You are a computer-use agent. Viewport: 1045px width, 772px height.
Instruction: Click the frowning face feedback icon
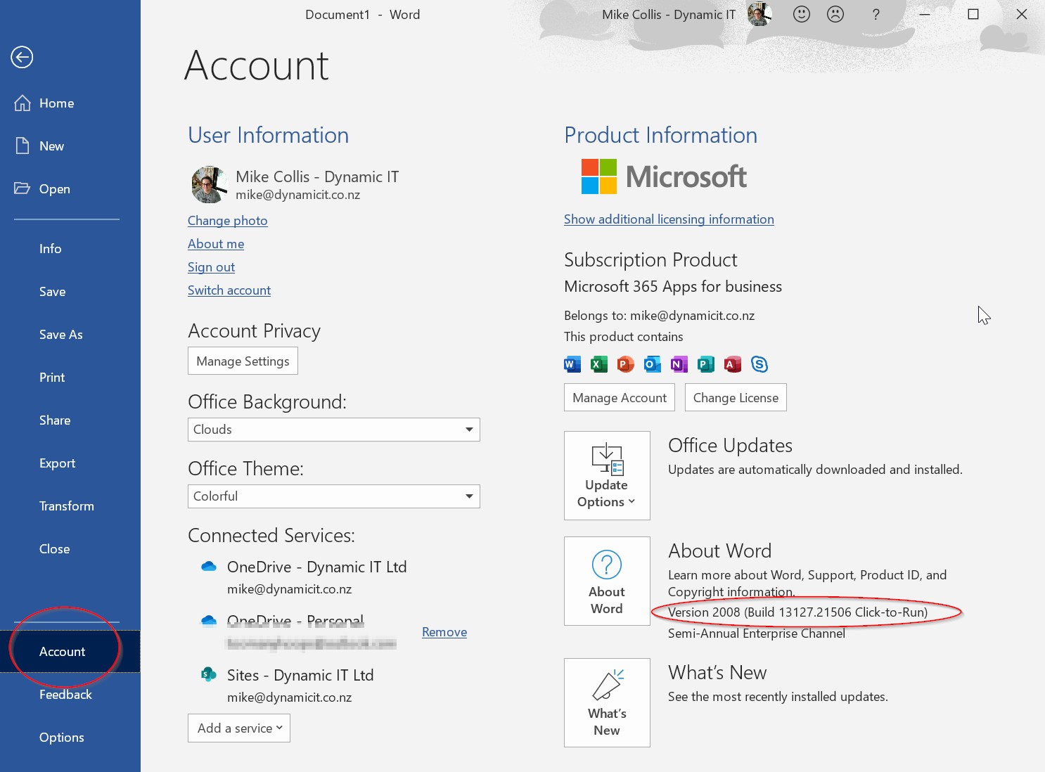click(x=835, y=14)
